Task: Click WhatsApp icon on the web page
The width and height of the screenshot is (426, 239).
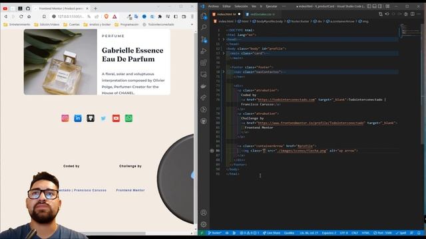Action: coord(128,118)
